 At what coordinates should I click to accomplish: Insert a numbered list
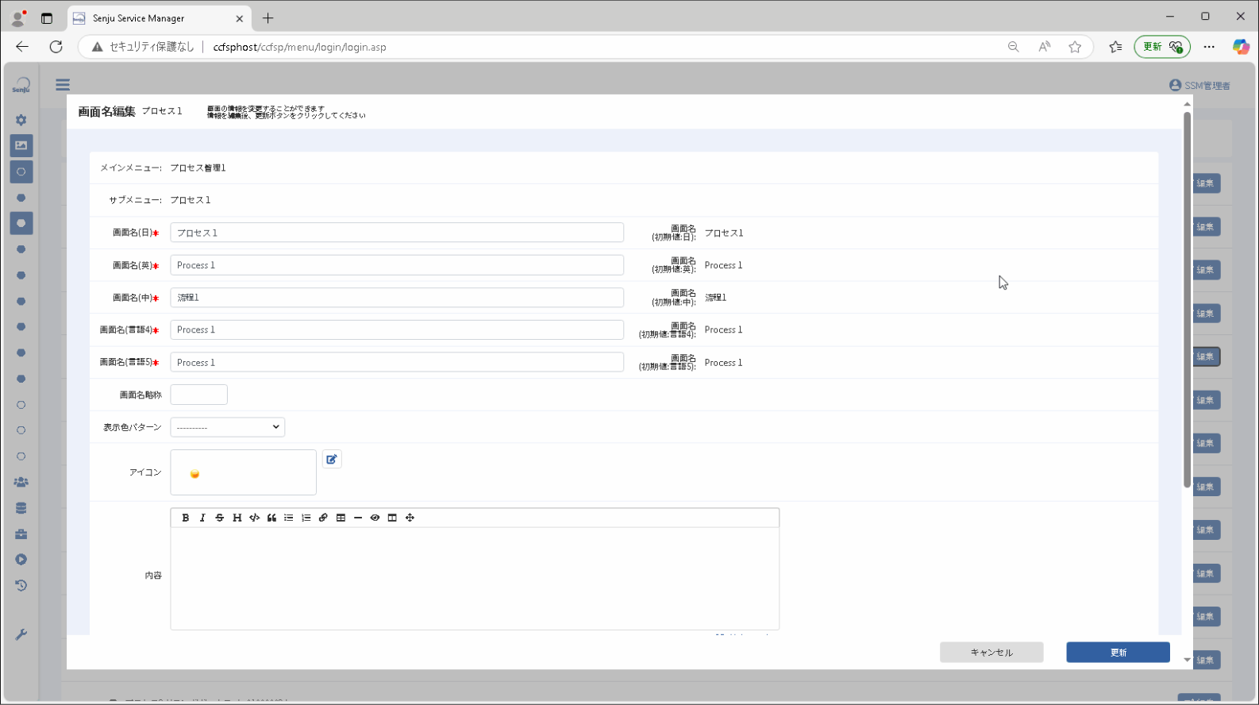tap(306, 518)
